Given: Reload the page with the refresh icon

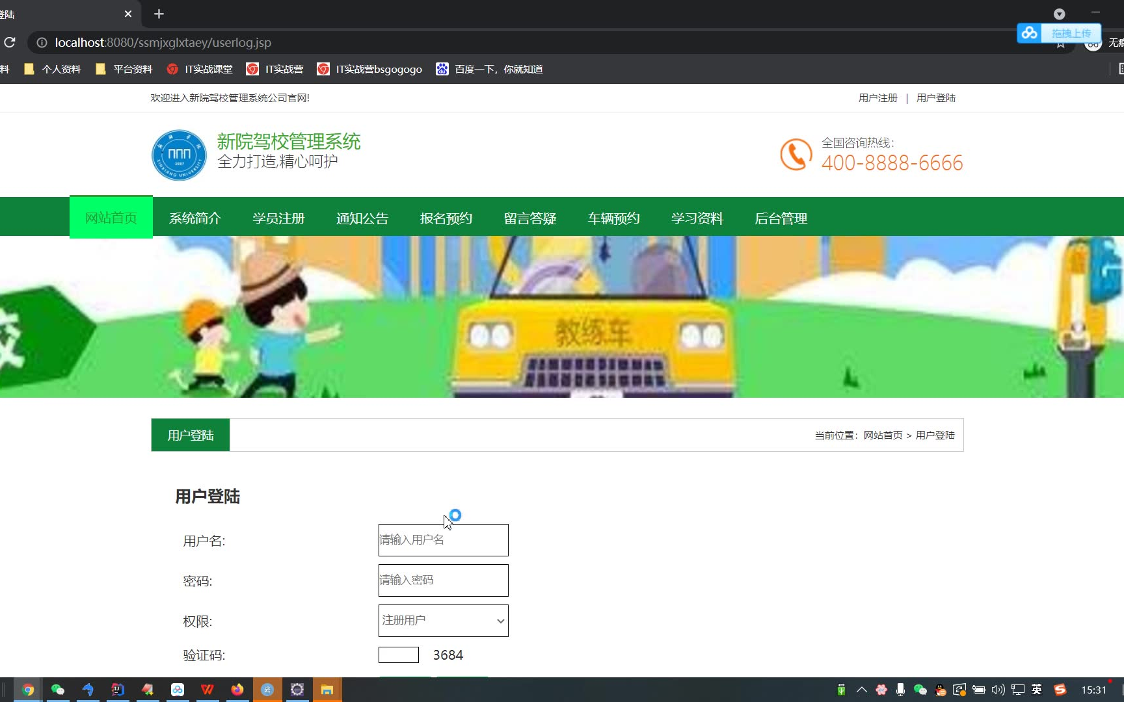Looking at the screenshot, I should point(10,42).
